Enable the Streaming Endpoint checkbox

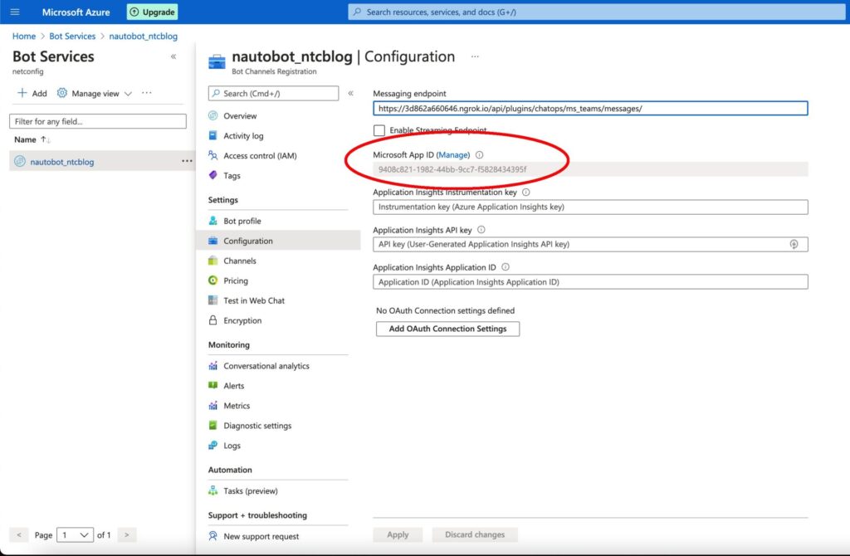click(379, 130)
